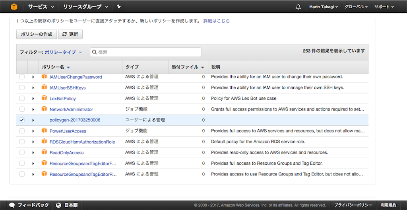The image size is (407, 210).
Task: Open the ポリシータイプ filter dropdown
Action: click(x=63, y=52)
